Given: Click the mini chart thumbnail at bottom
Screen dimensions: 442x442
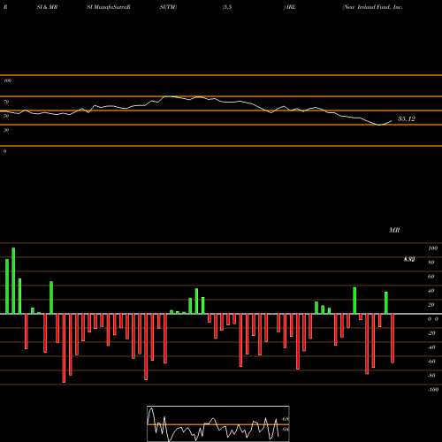Looking at the screenshot, I should click(218, 423).
